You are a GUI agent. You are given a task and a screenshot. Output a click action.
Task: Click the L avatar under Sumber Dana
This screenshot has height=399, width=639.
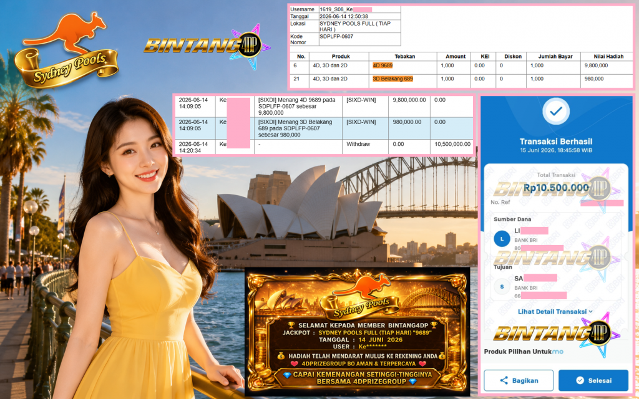coord(502,239)
